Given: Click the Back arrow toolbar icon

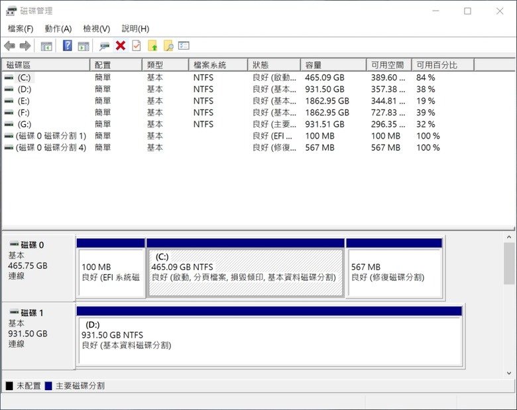Looking at the screenshot, I should [9, 46].
